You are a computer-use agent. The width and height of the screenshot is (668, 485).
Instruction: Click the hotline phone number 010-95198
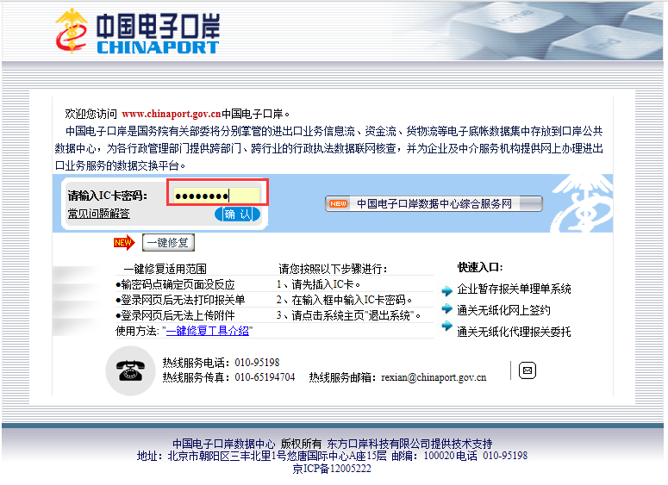tap(258, 363)
